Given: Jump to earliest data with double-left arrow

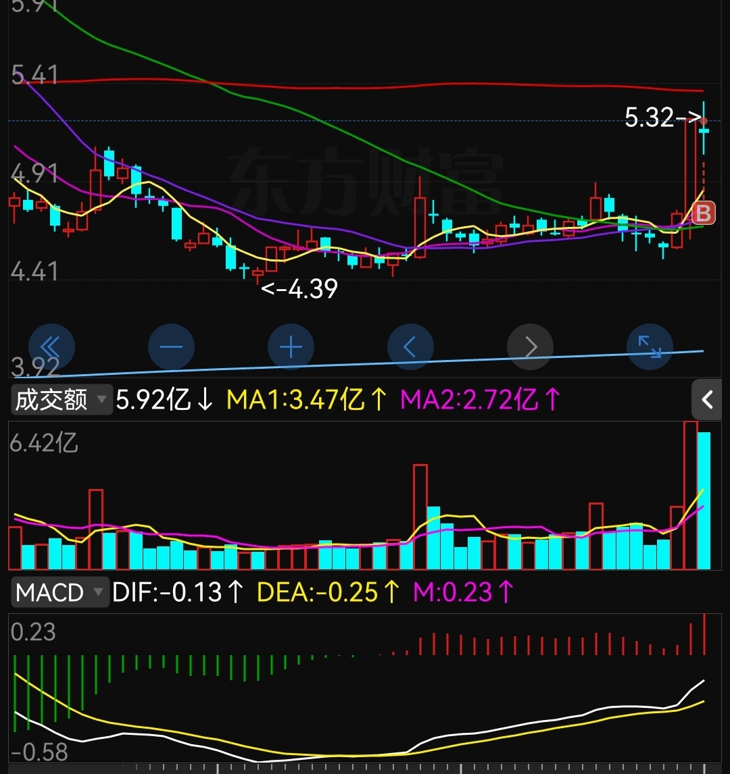Looking at the screenshot, I should (52, 347).
